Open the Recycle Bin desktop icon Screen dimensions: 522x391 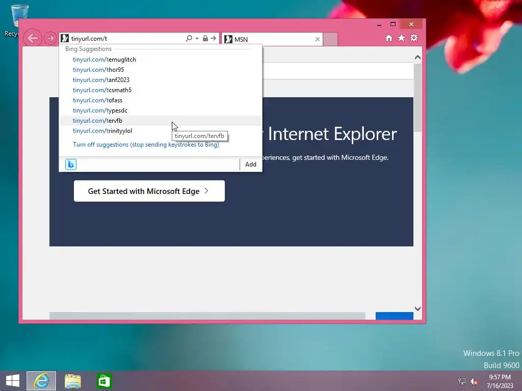coord(15,20)
